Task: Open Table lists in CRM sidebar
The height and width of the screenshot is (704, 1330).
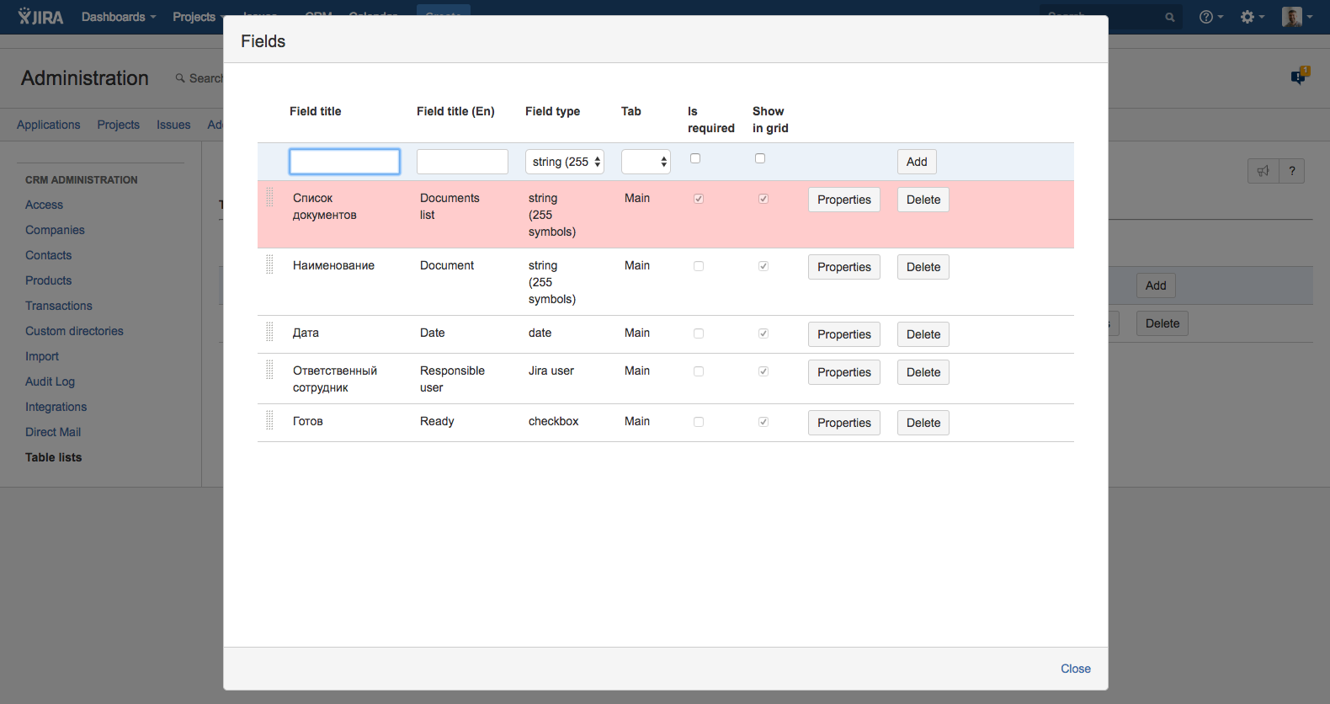Action: click(53, 457)
